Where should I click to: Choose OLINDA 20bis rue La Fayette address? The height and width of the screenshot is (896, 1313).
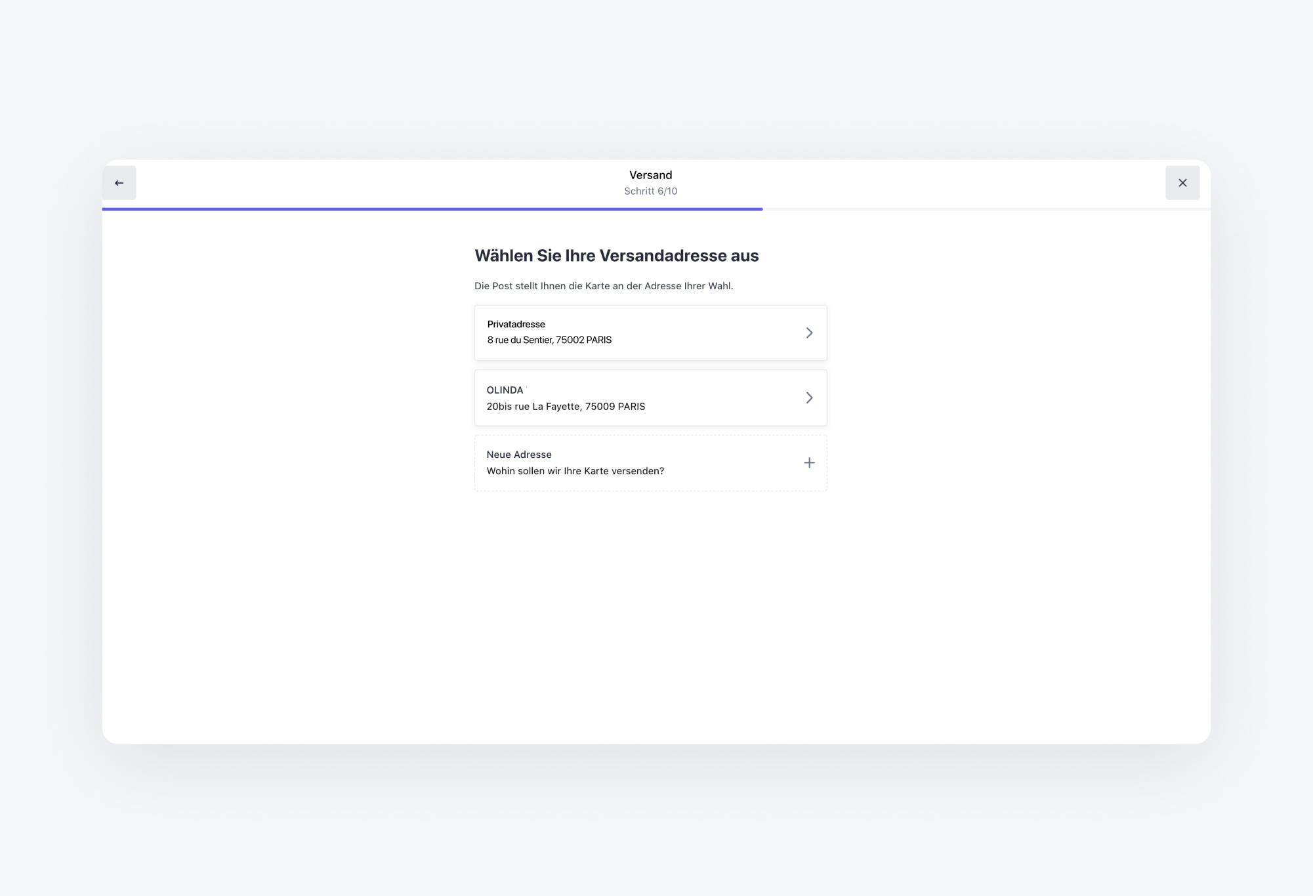650,397
